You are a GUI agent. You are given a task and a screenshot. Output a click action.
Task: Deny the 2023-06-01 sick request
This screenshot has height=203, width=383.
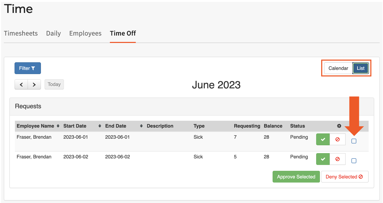(x=338, y=139)
